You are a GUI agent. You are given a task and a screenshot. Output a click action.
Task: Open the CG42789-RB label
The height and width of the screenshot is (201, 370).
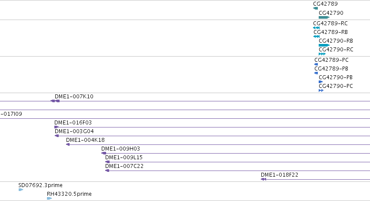330,32
